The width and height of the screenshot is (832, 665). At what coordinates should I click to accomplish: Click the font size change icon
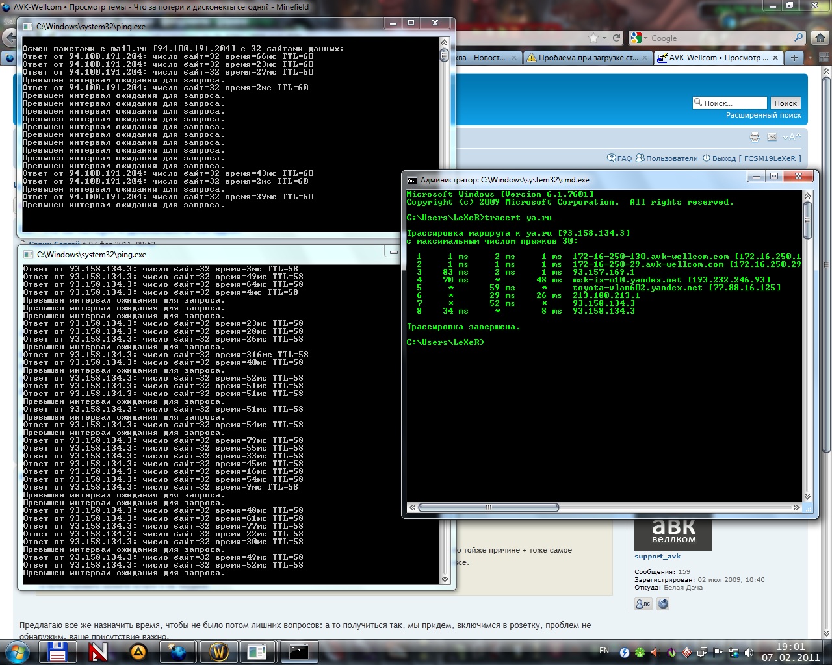[791, 137]
